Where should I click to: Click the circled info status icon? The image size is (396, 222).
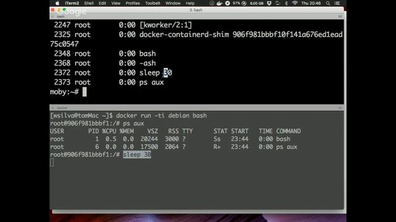tap(212, 3)
